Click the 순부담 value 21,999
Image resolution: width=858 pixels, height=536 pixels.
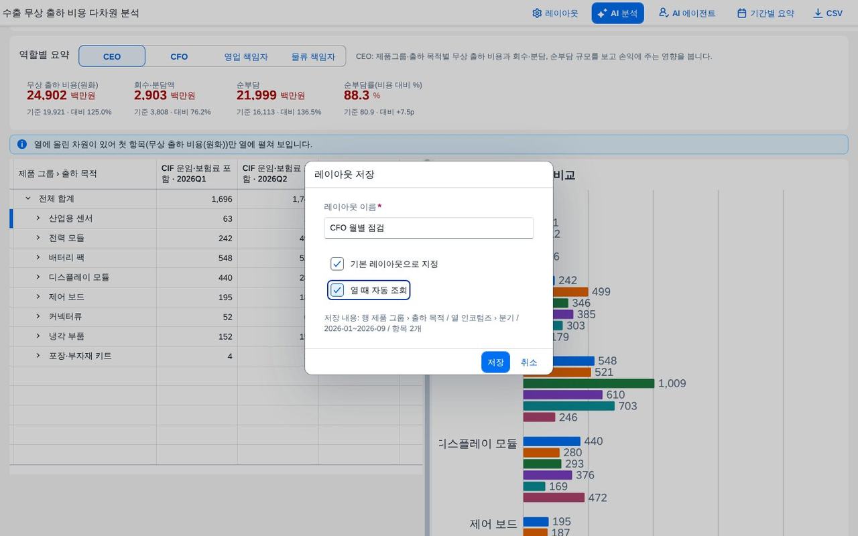point(257,95)
